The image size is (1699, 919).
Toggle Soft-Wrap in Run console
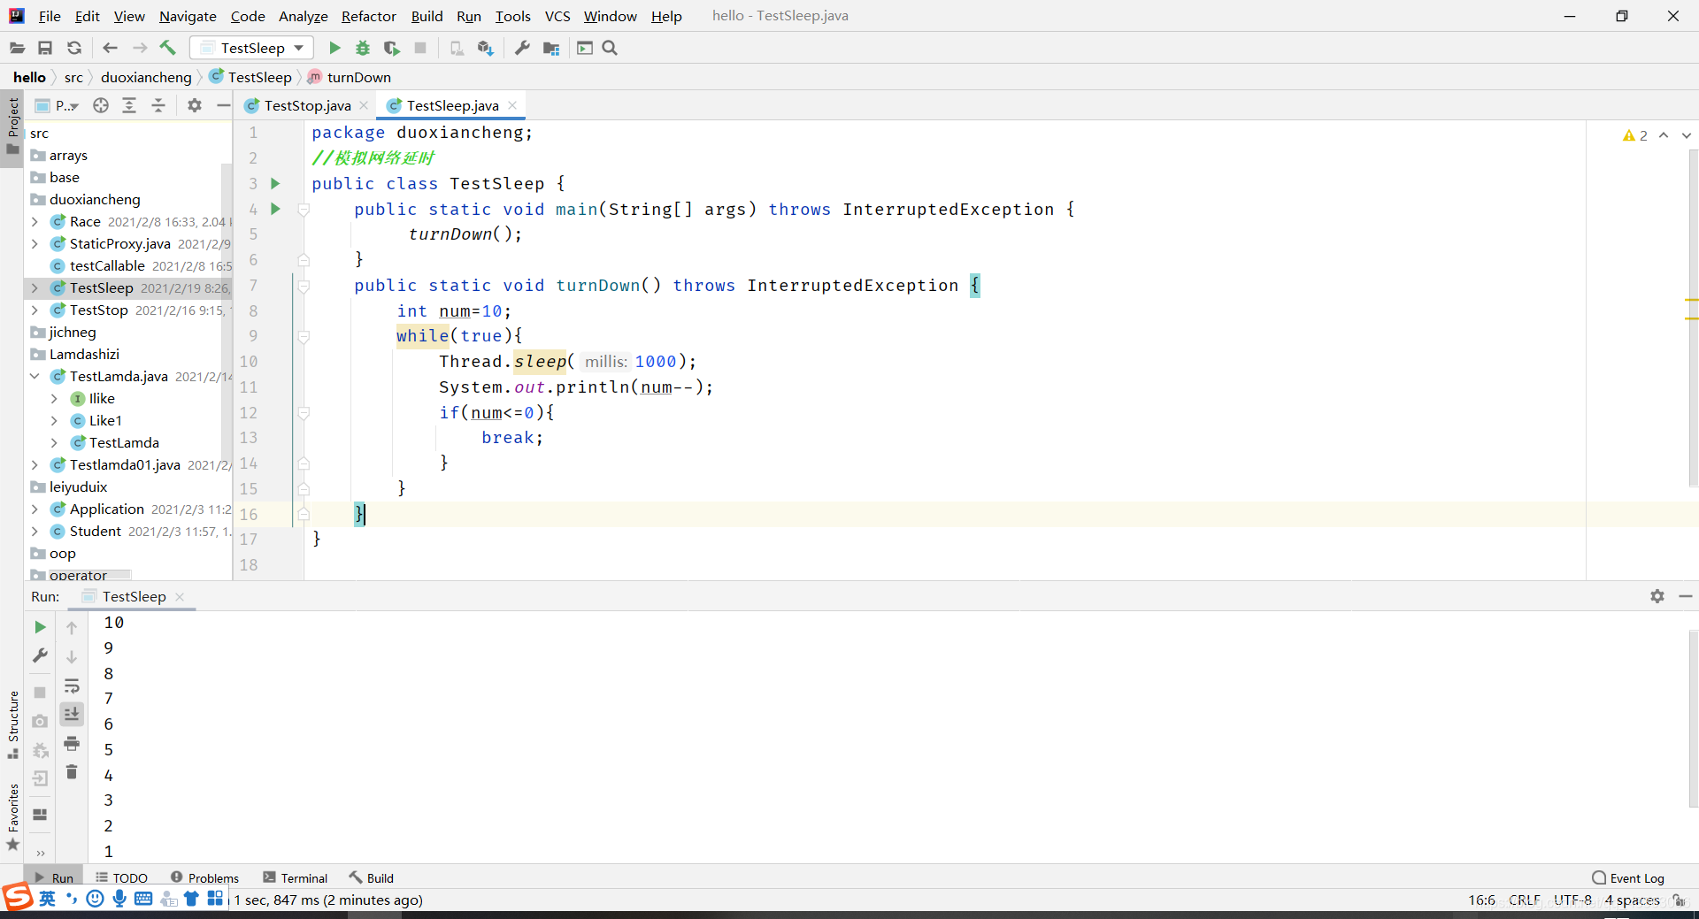click(72, 685)
